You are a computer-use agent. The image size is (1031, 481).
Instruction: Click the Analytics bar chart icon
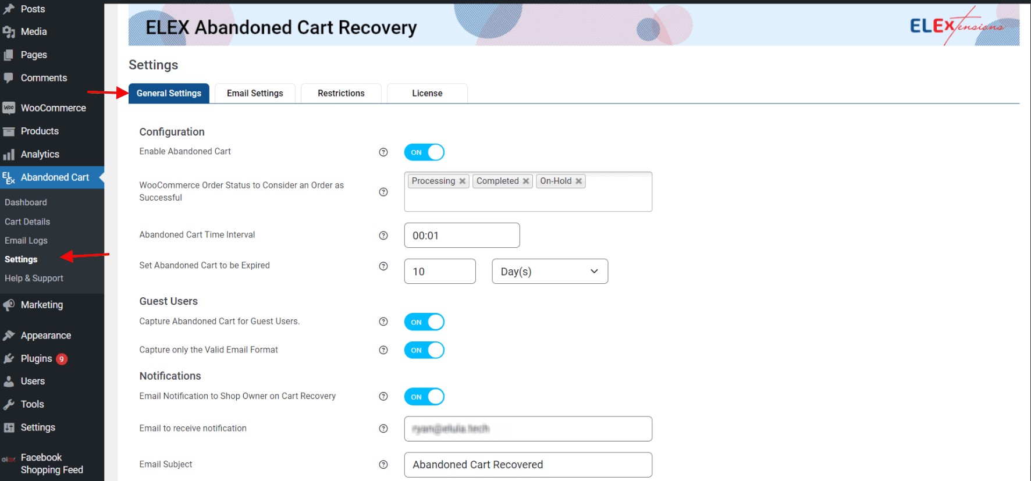(x=9, y=155)
